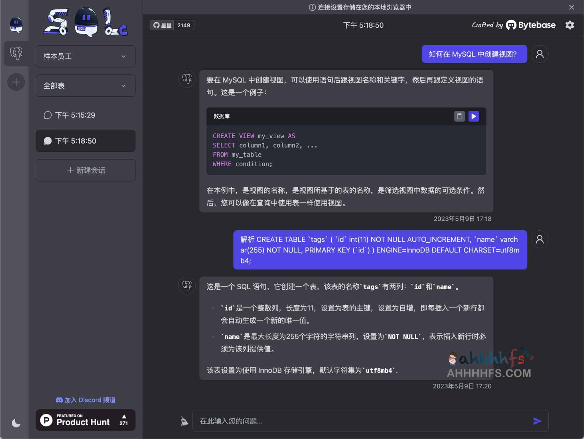
Task: Clear the chat using the broom icon
Action: (183, 421)
